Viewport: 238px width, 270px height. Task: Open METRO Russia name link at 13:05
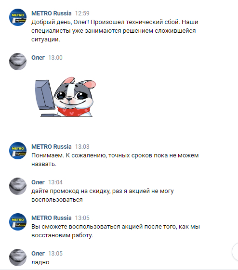52,218
